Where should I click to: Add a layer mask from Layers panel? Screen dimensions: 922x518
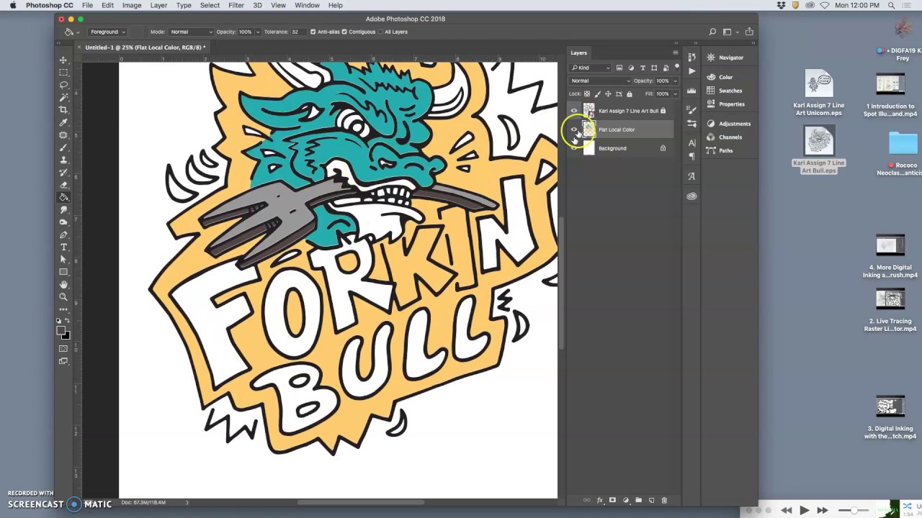(612, 500)
